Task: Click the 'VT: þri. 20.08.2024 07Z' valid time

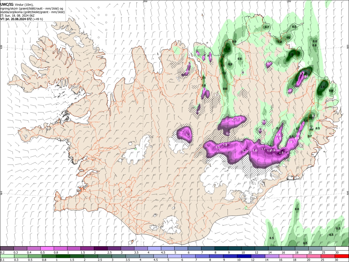Action: 16,19
